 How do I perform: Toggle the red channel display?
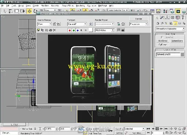click(x=70, y=30)
